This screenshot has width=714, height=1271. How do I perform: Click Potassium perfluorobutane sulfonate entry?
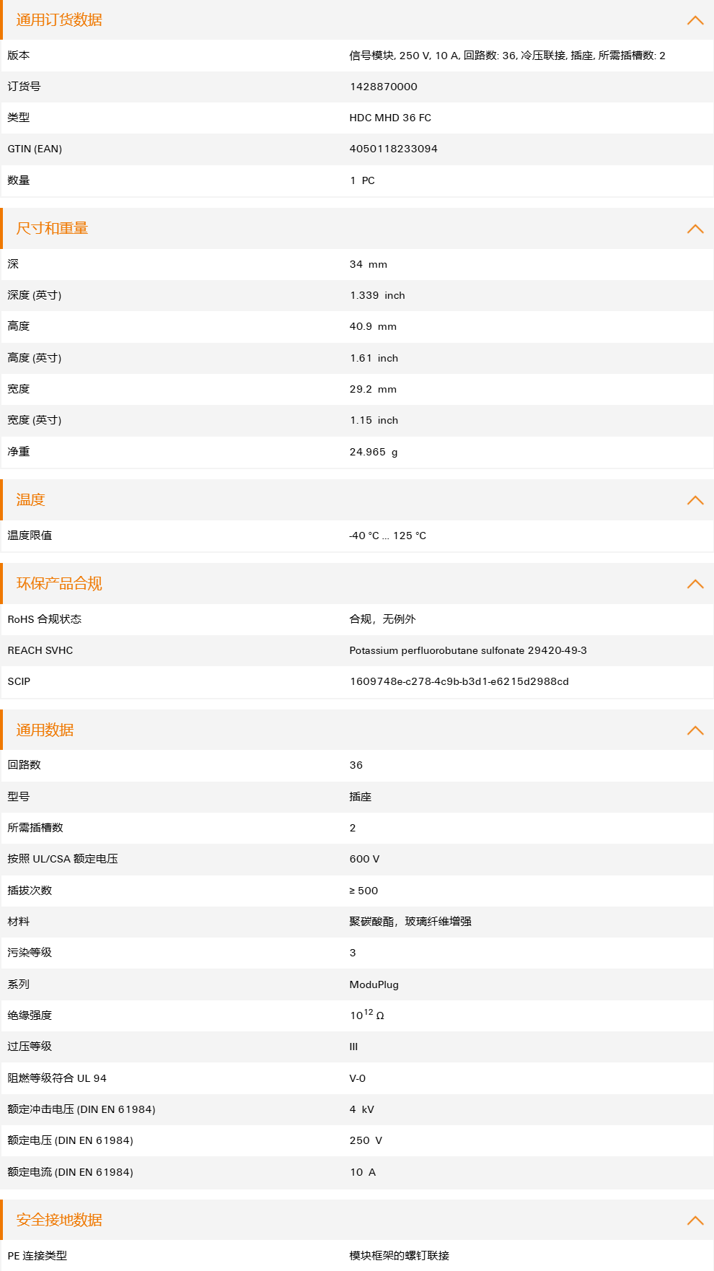tap(467, 650)
